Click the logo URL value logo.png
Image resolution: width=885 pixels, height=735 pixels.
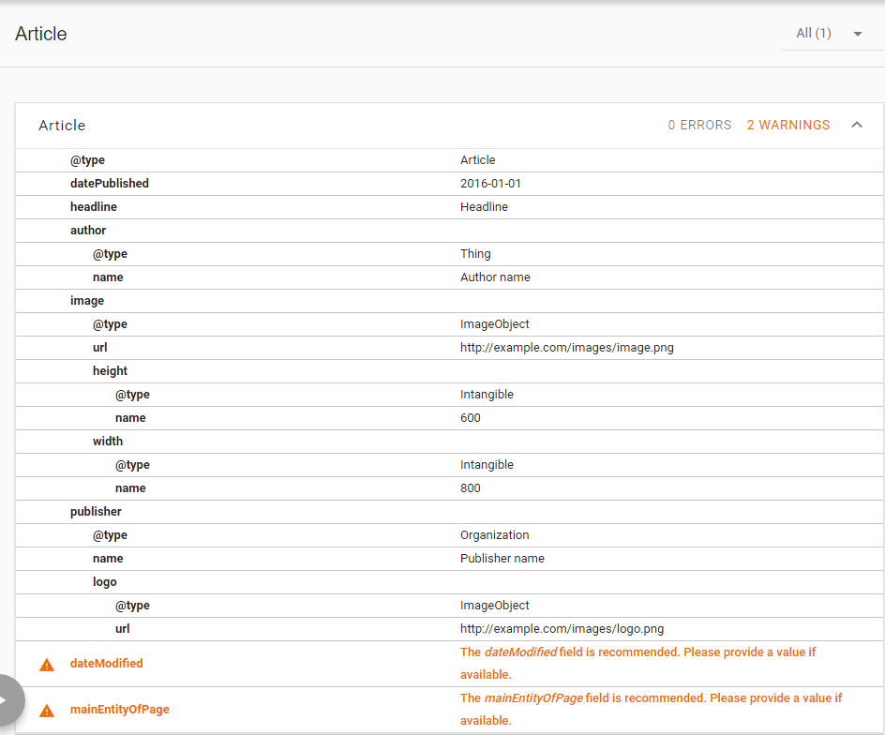562,629
